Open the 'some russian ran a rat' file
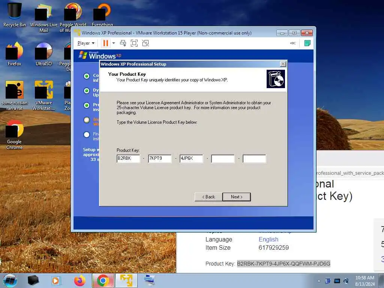 14,96
